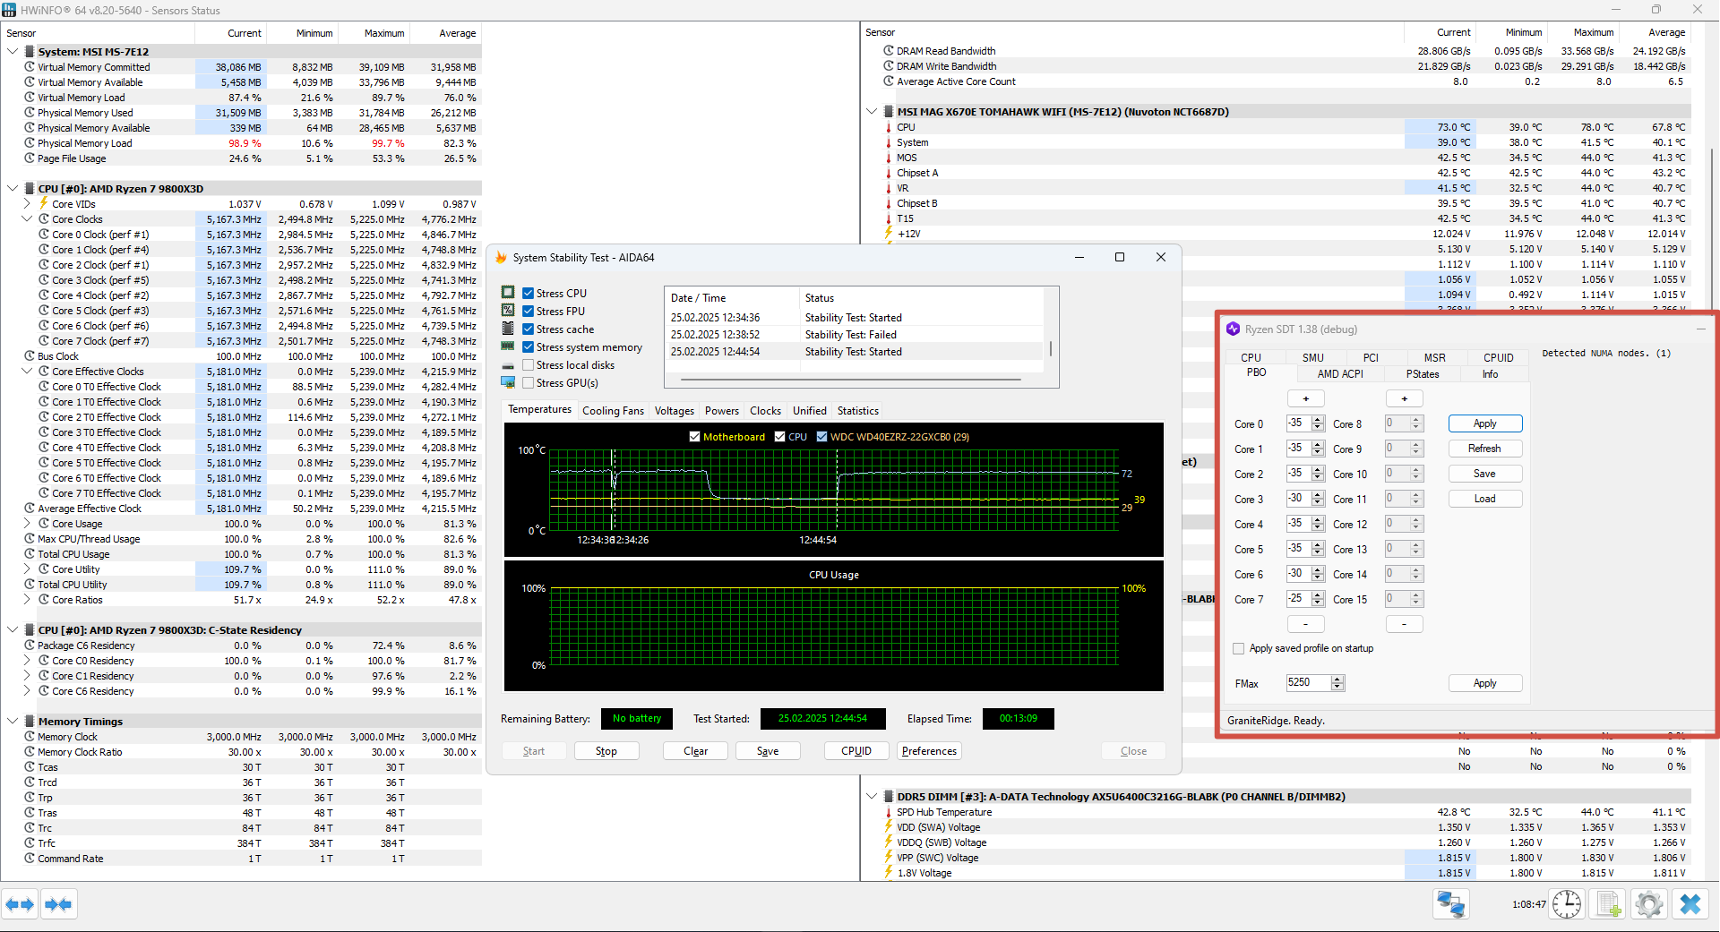Viewport: 1720px width, 932px height.
Task: Open AIDA64 Preferences
Action: [x=929, y=751]
